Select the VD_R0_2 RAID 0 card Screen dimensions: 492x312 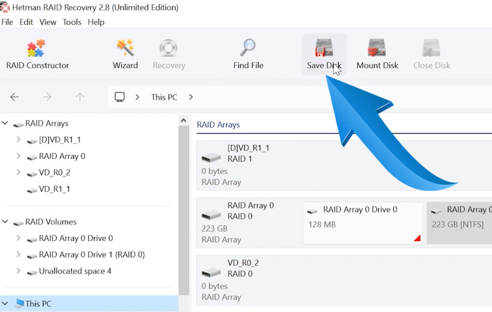[344, 280]
